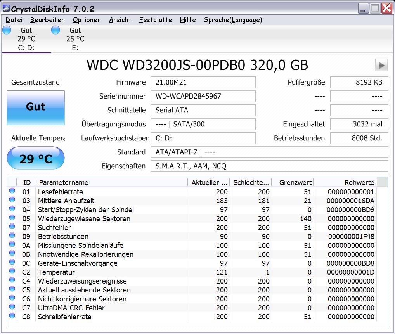Click status icon of Mittlere Anlaufzeit row
The height and width of the screenshot is (334, 395).
[12, 200]
